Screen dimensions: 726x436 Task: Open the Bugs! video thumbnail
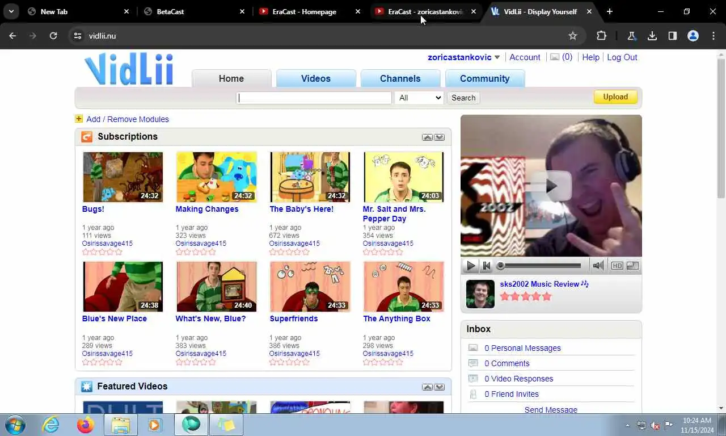tap(123, 177)
